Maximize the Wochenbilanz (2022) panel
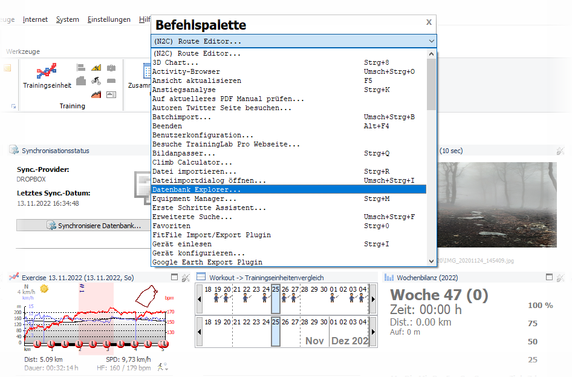The image size is (572, 377). click(549, 277)
